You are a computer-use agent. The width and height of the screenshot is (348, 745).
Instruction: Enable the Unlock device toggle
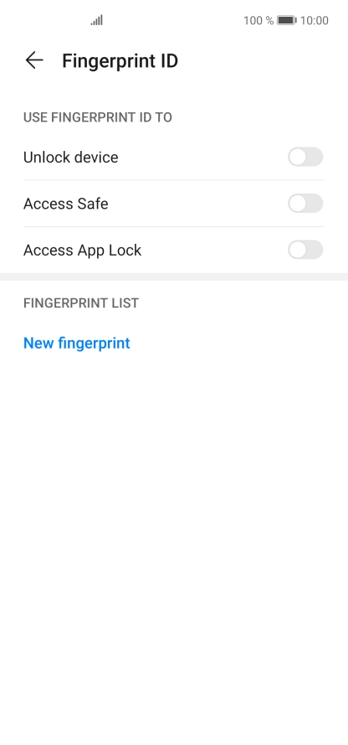tap(305, 157)
